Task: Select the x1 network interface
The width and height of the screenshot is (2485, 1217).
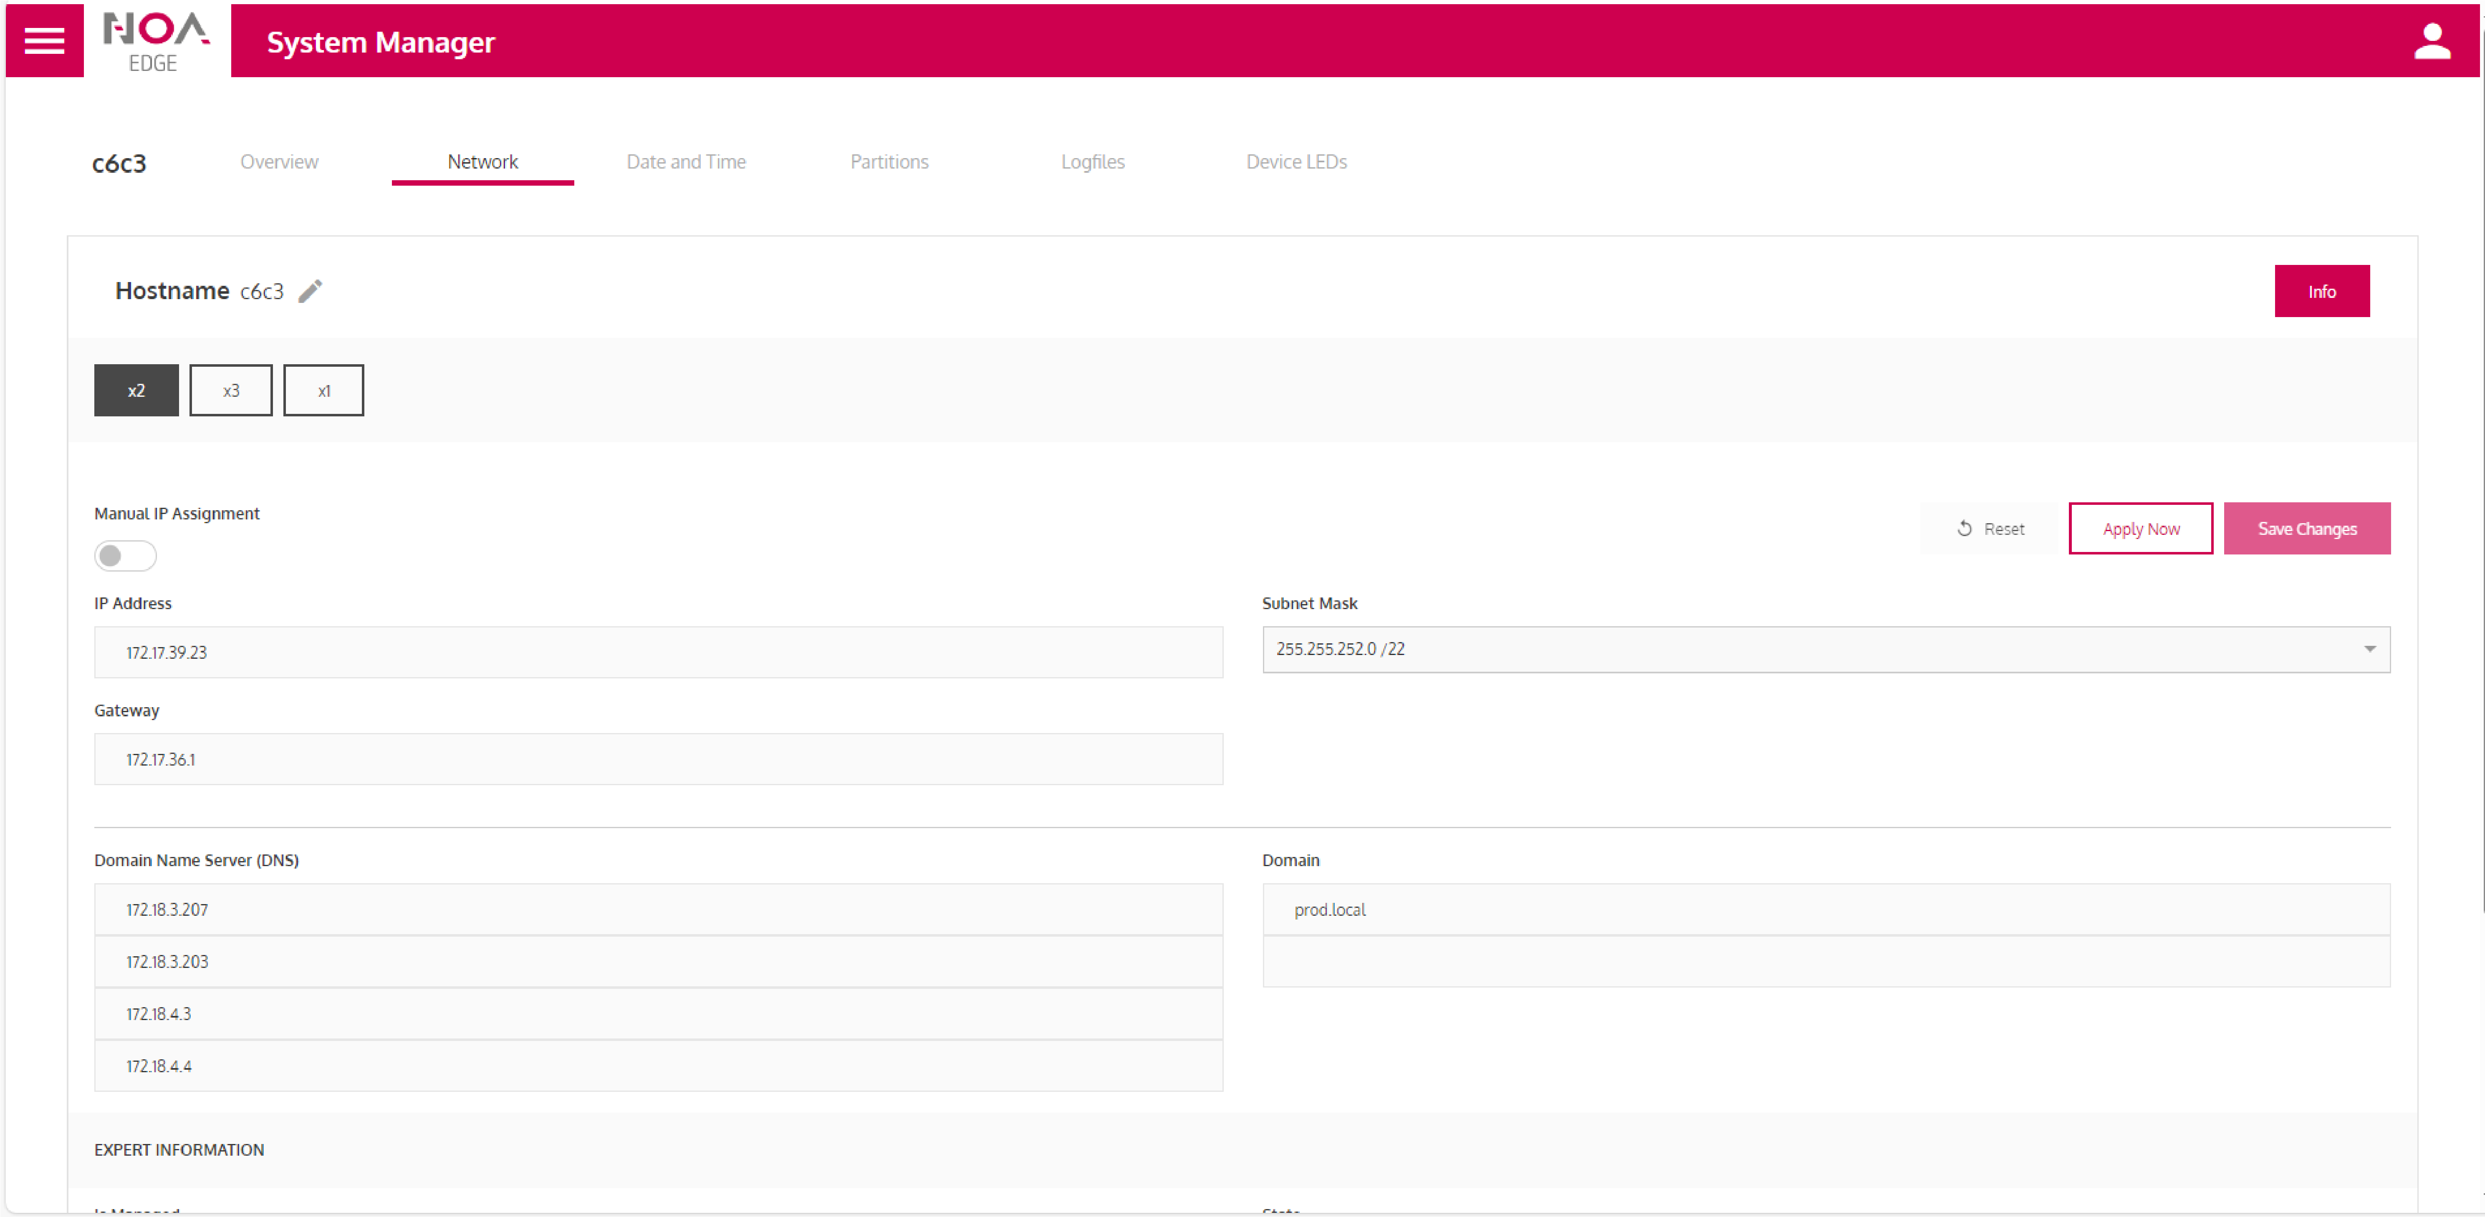Action: [x=323, y=391]
